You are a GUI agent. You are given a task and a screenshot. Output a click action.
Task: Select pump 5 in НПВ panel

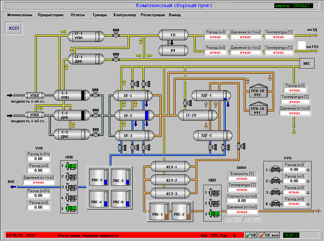point(71,208)
